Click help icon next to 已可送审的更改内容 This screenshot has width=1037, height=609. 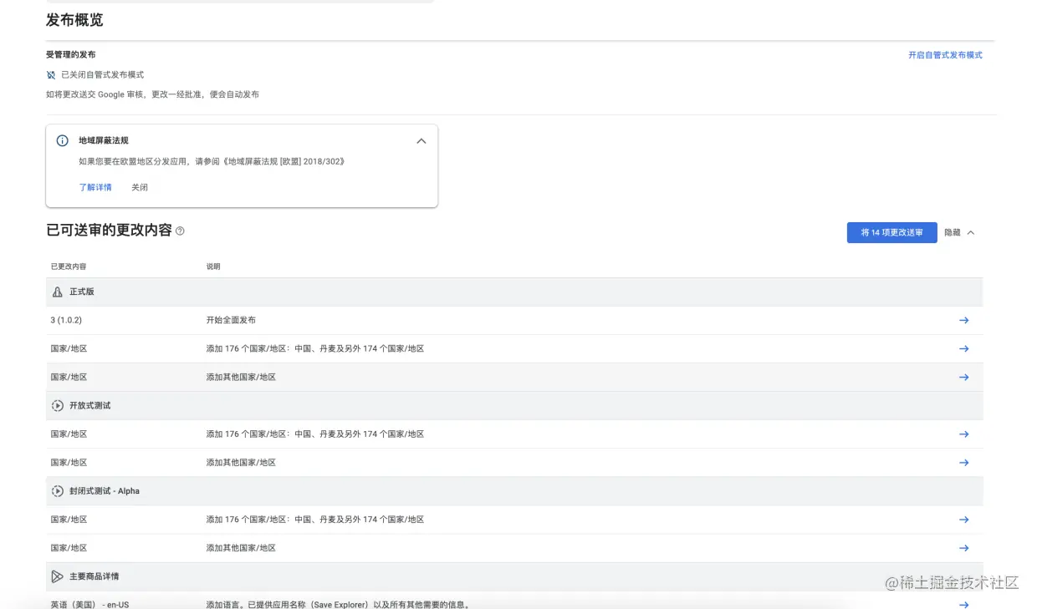tap(180, 231)
